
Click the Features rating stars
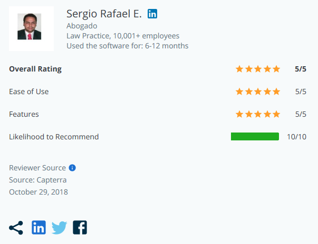(x=257, y=114)
